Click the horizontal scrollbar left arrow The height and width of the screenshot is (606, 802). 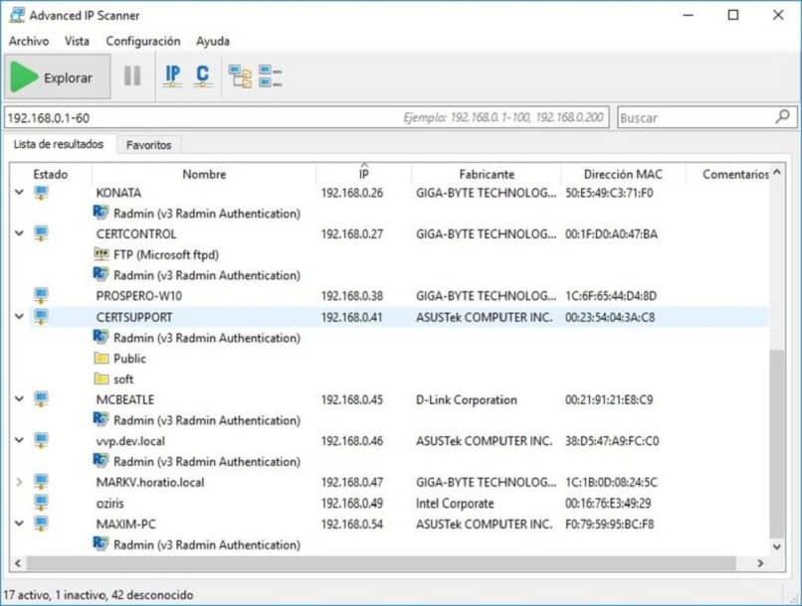17,562
